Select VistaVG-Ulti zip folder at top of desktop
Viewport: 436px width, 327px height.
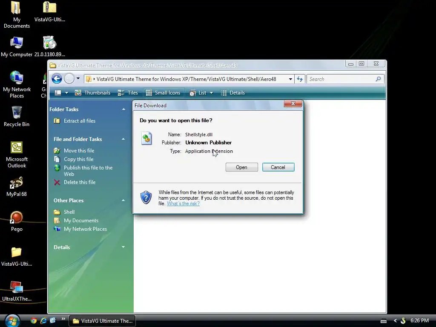[50, 11]
